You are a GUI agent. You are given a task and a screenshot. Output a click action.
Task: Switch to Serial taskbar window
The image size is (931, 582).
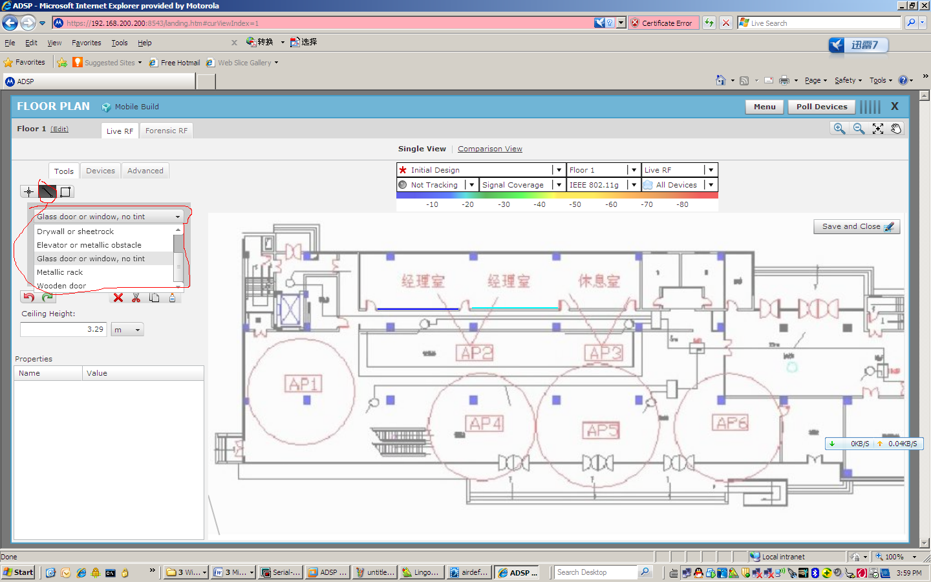pos(281,572)
